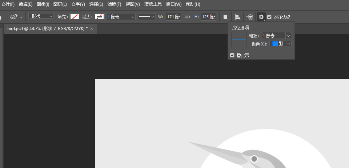Open the 滤镜(T) menu
The image size is (349, 168).
(114, 4)
